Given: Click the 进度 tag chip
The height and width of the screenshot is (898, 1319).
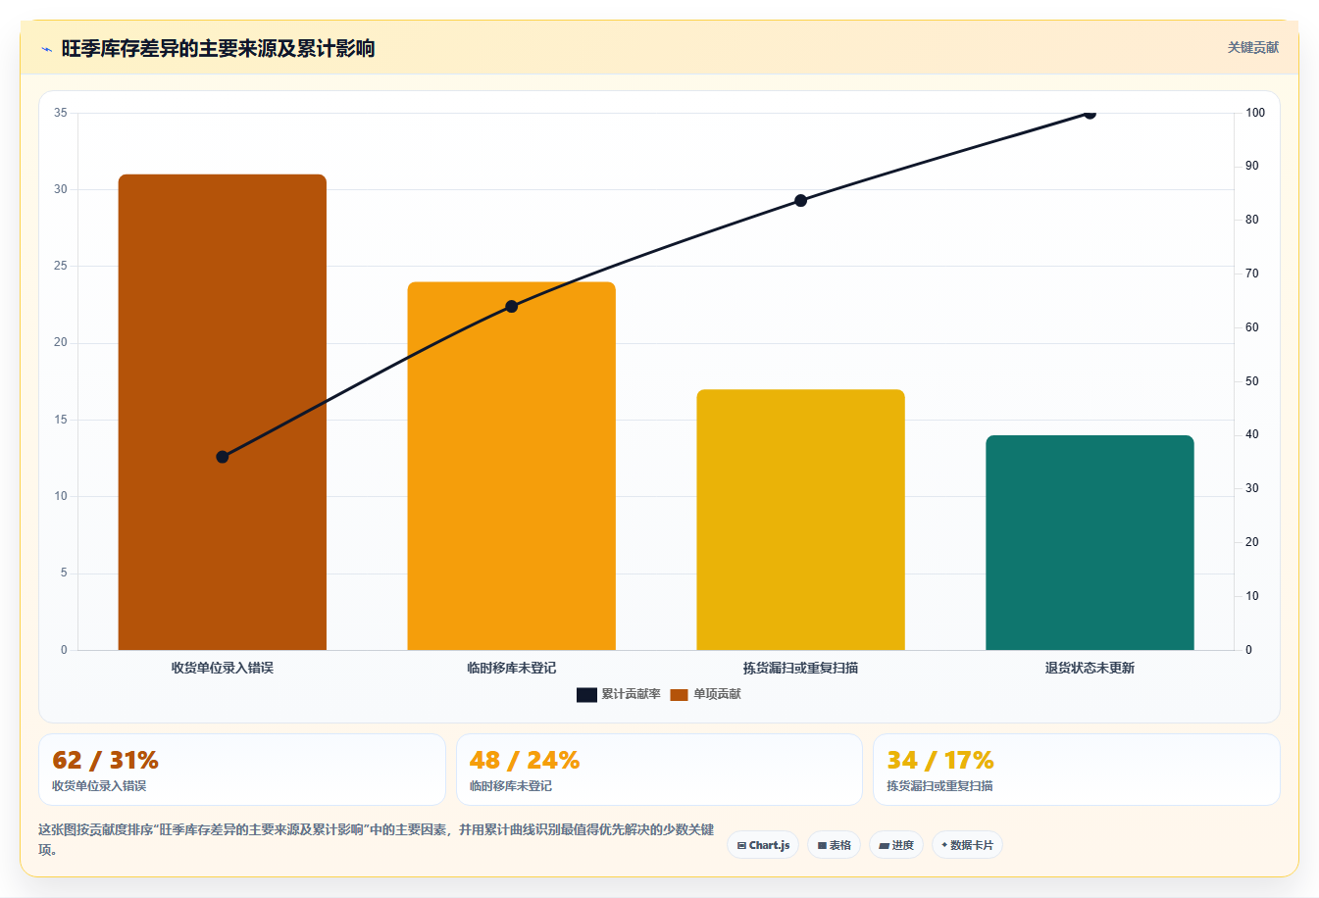Looking at the screenshot, I should pyautogui.click(x=896, y=845).
